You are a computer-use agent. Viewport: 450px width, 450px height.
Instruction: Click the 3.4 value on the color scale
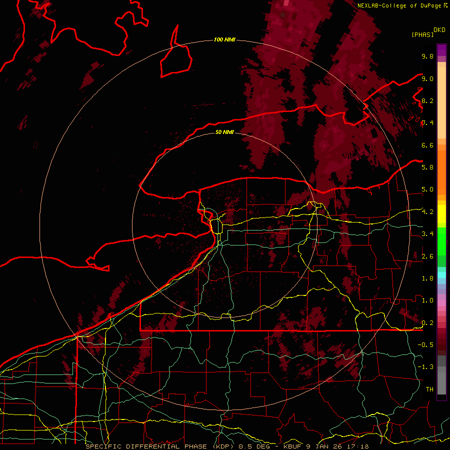[x=427, y=234]
